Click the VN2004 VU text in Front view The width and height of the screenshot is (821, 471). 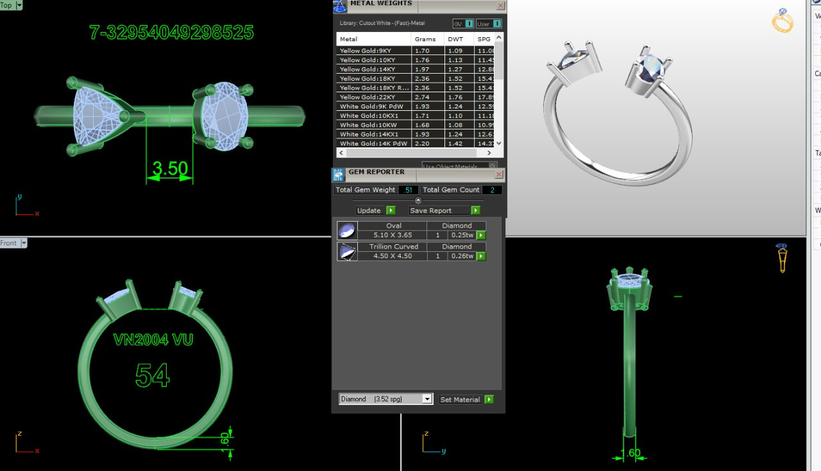tap(153, 340)
